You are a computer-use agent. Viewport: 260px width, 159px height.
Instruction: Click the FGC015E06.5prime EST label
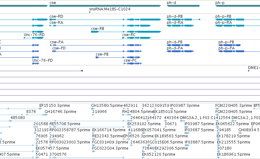click(x=165, y=142)
